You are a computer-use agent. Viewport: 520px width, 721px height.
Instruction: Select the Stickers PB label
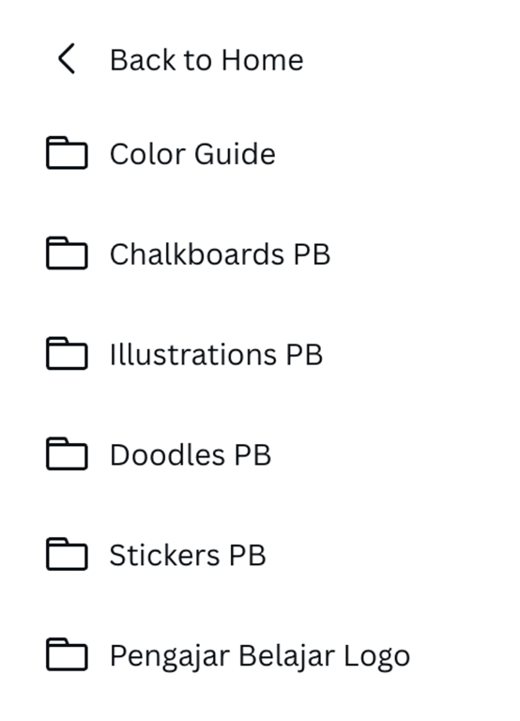[188, 555]
